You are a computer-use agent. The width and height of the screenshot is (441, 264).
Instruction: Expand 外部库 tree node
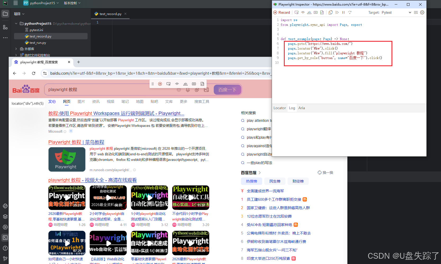[x=16, y=49]
